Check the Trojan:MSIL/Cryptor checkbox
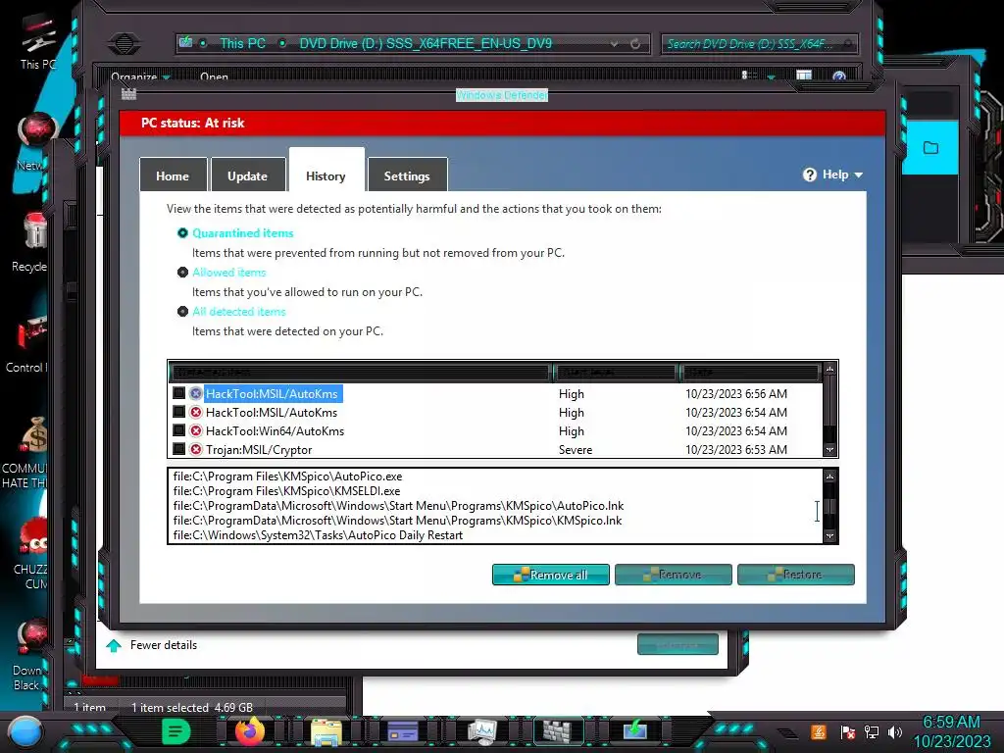 (179, 449)
